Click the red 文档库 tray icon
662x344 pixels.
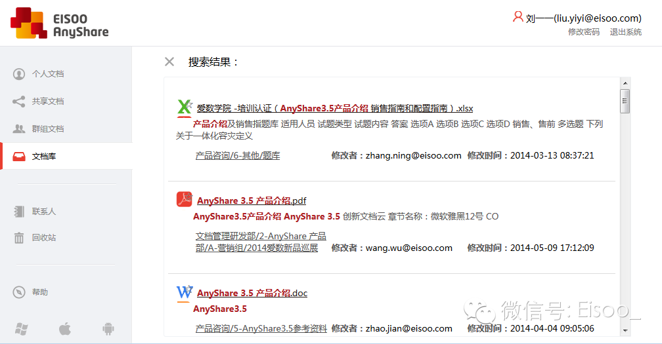(19, 156)
